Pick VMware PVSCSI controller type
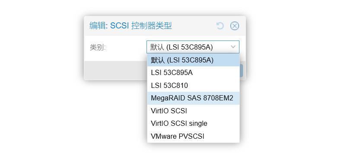This screenshot has height=162, width=357. point(193,136)
